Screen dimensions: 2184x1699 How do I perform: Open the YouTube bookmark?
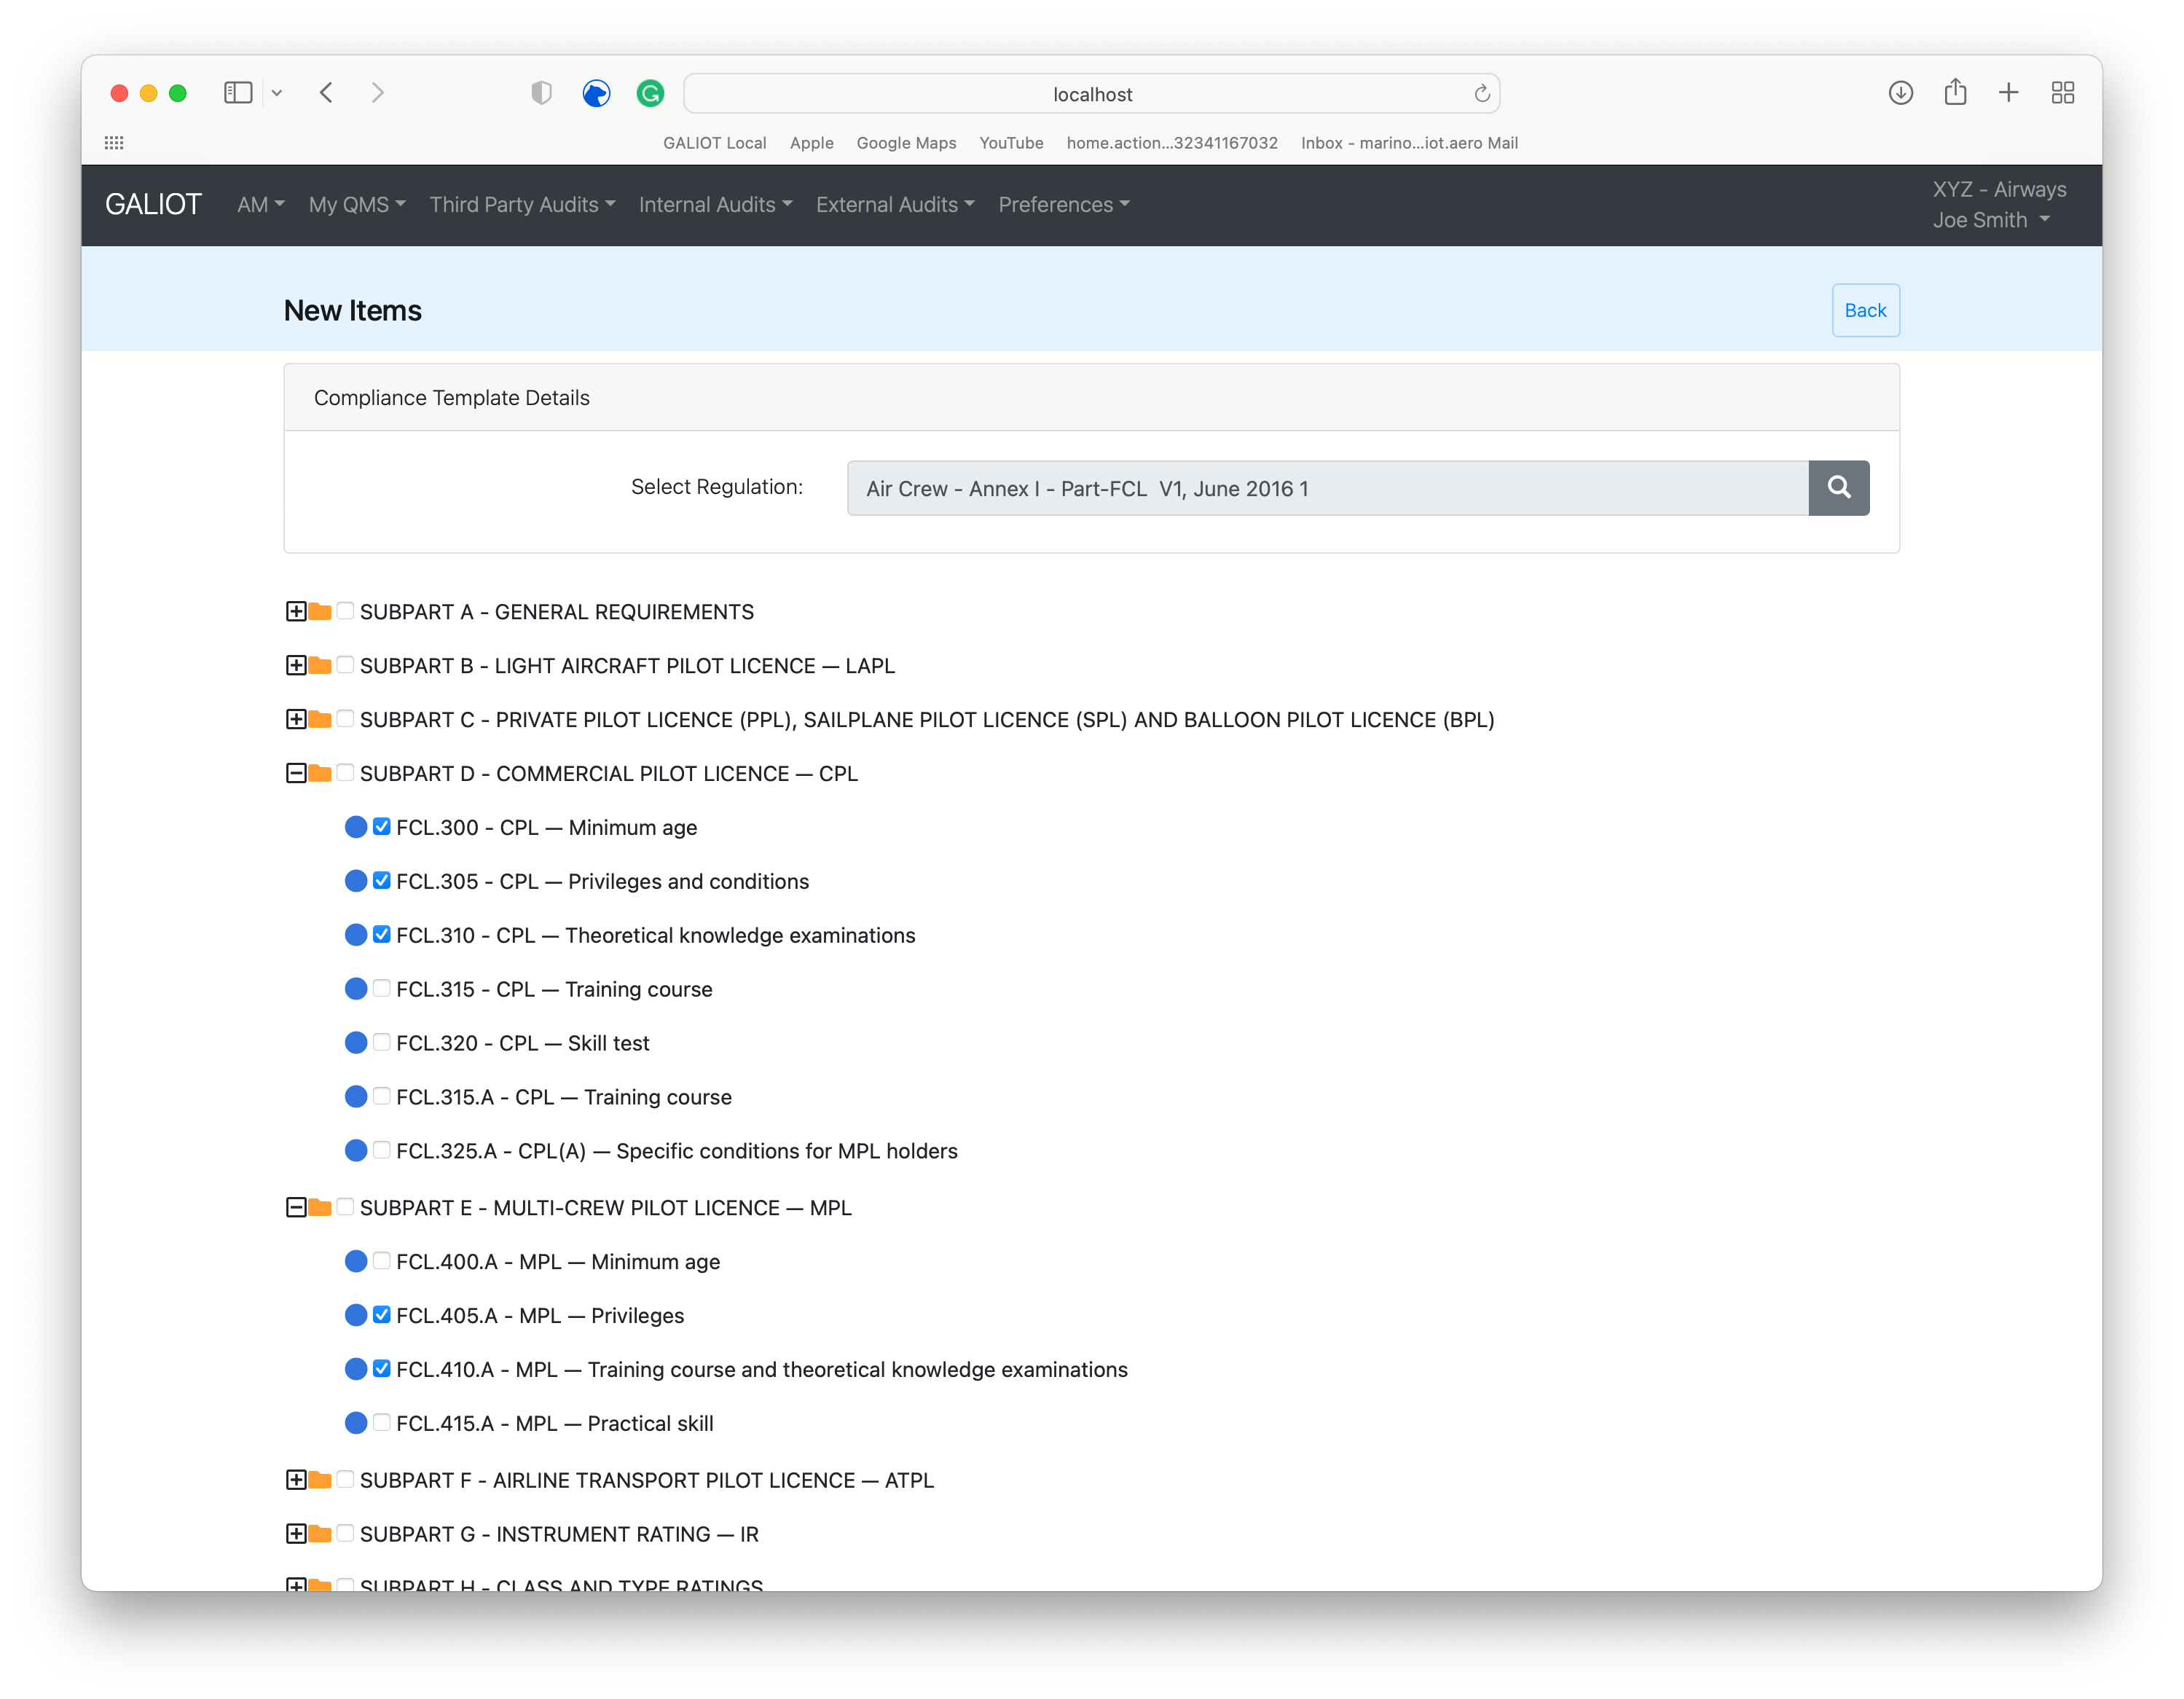pos(1011,143)
